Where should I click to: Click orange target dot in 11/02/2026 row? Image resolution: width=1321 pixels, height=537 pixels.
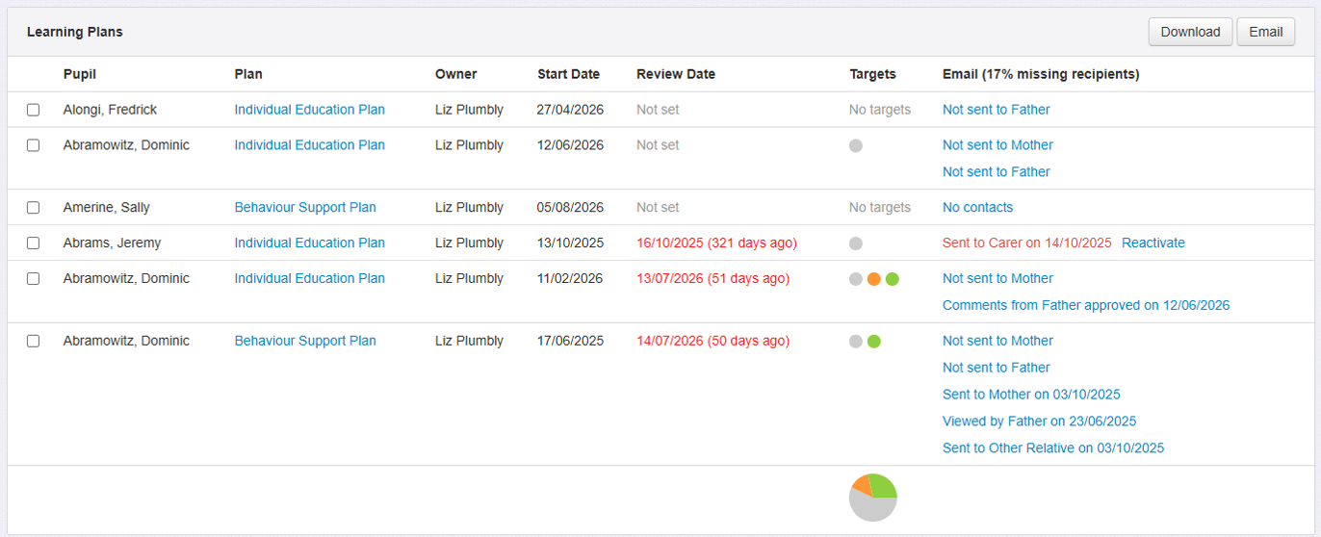pyautogui.click(x=874, y=279)
